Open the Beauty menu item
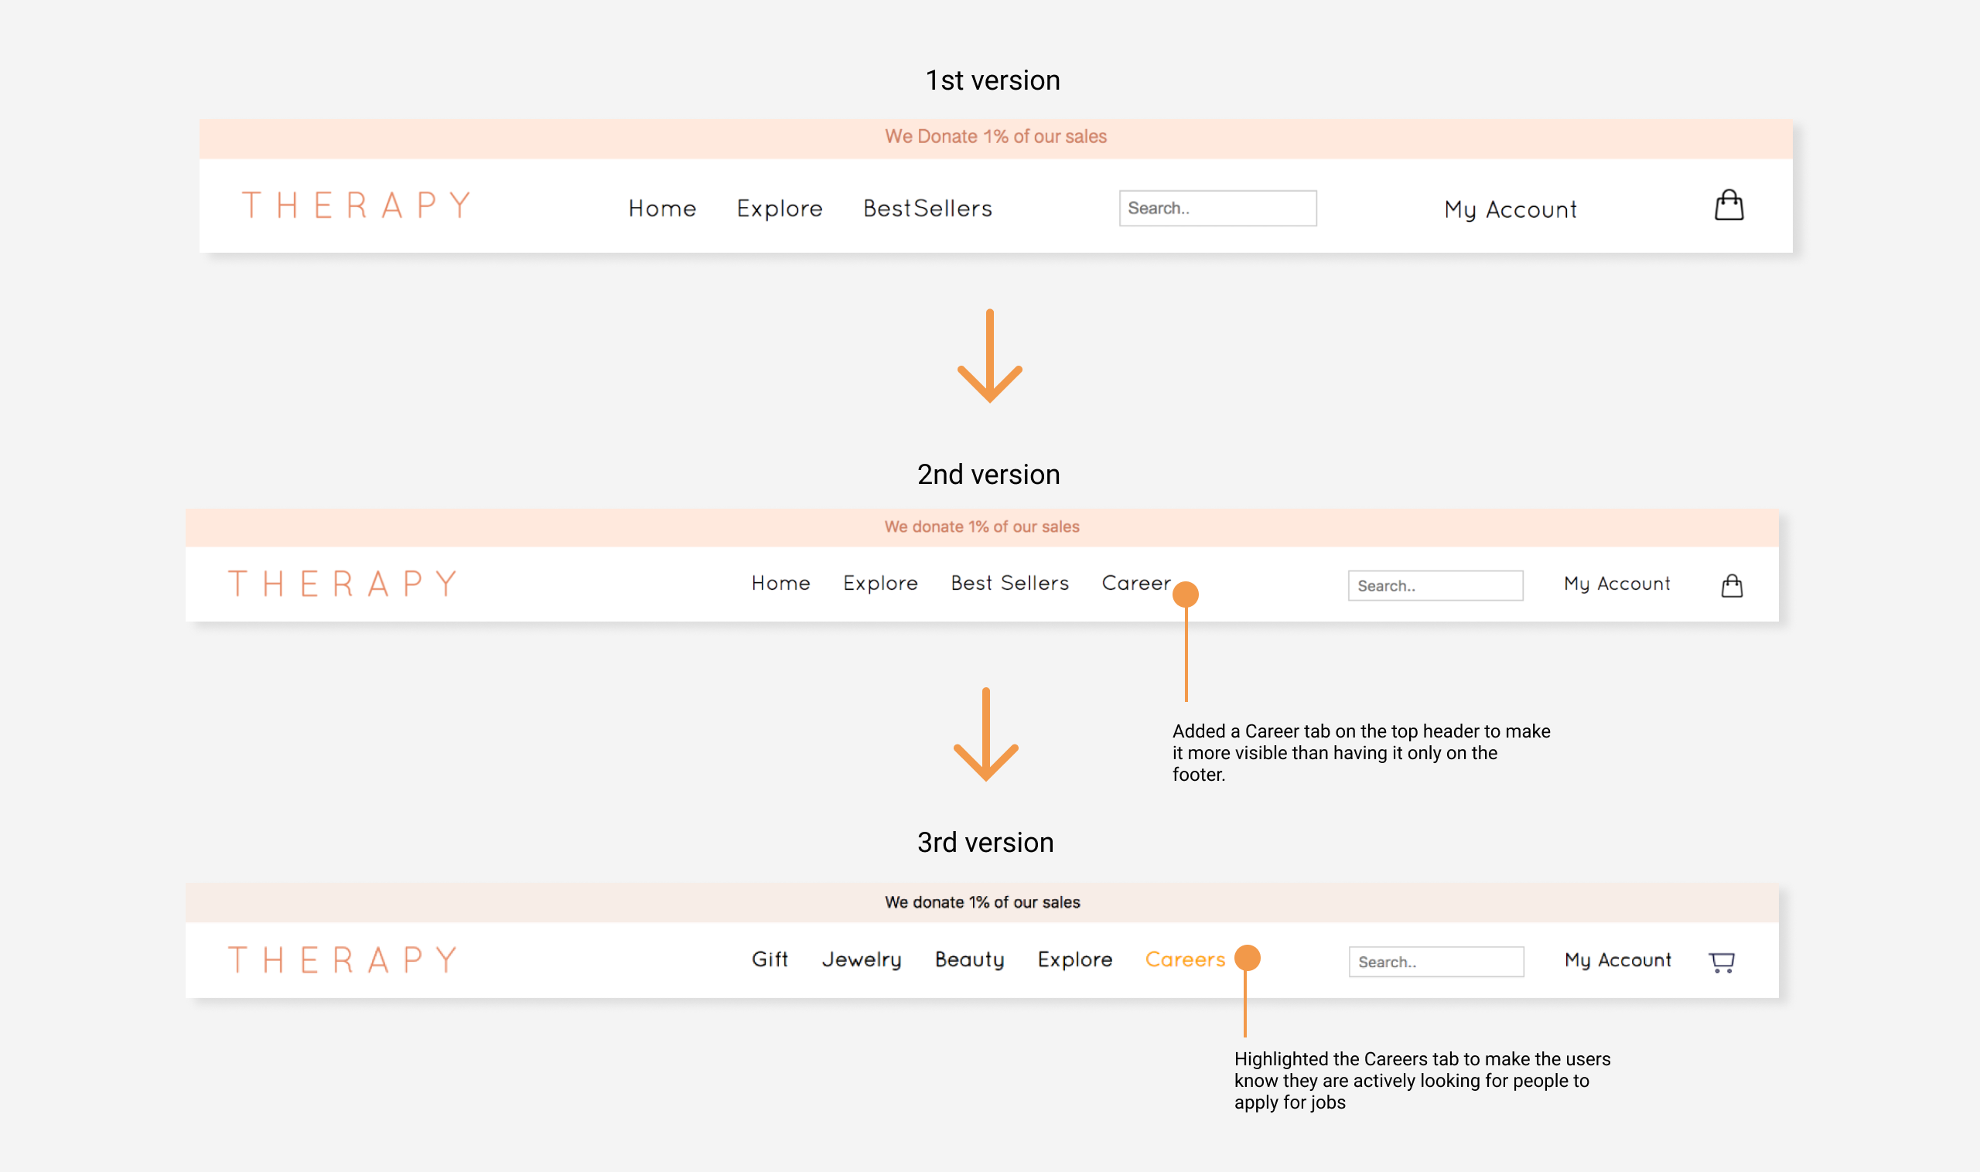Image resolution: width=1980 pixels, height=1172 pixels. click(968, 959)
